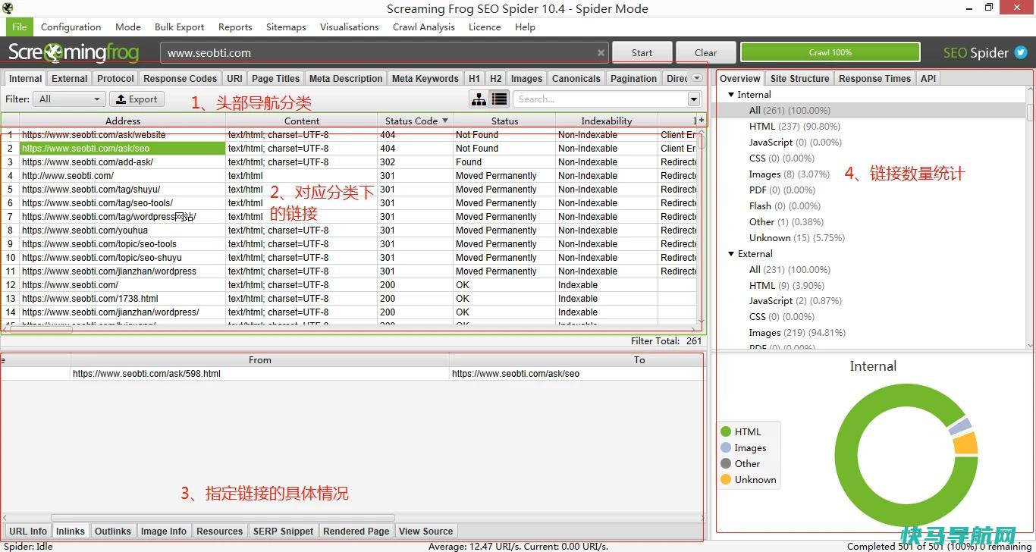Open the Site Structure tab

click(799, 78)
